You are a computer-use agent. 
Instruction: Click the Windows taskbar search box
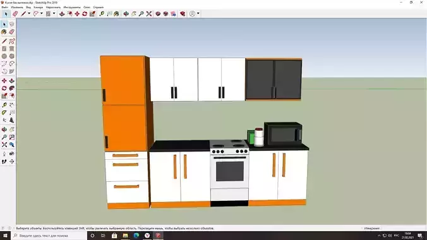49,236
